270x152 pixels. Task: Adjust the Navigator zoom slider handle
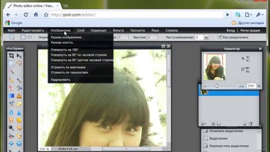click(217, 86)
